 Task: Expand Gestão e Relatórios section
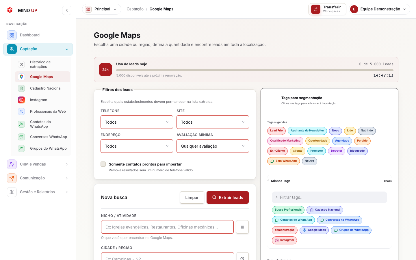click(x=38, y=192)
